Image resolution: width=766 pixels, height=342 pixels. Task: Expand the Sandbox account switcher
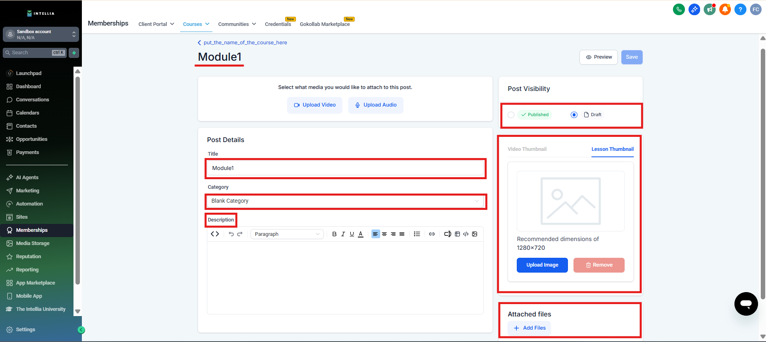41,35
